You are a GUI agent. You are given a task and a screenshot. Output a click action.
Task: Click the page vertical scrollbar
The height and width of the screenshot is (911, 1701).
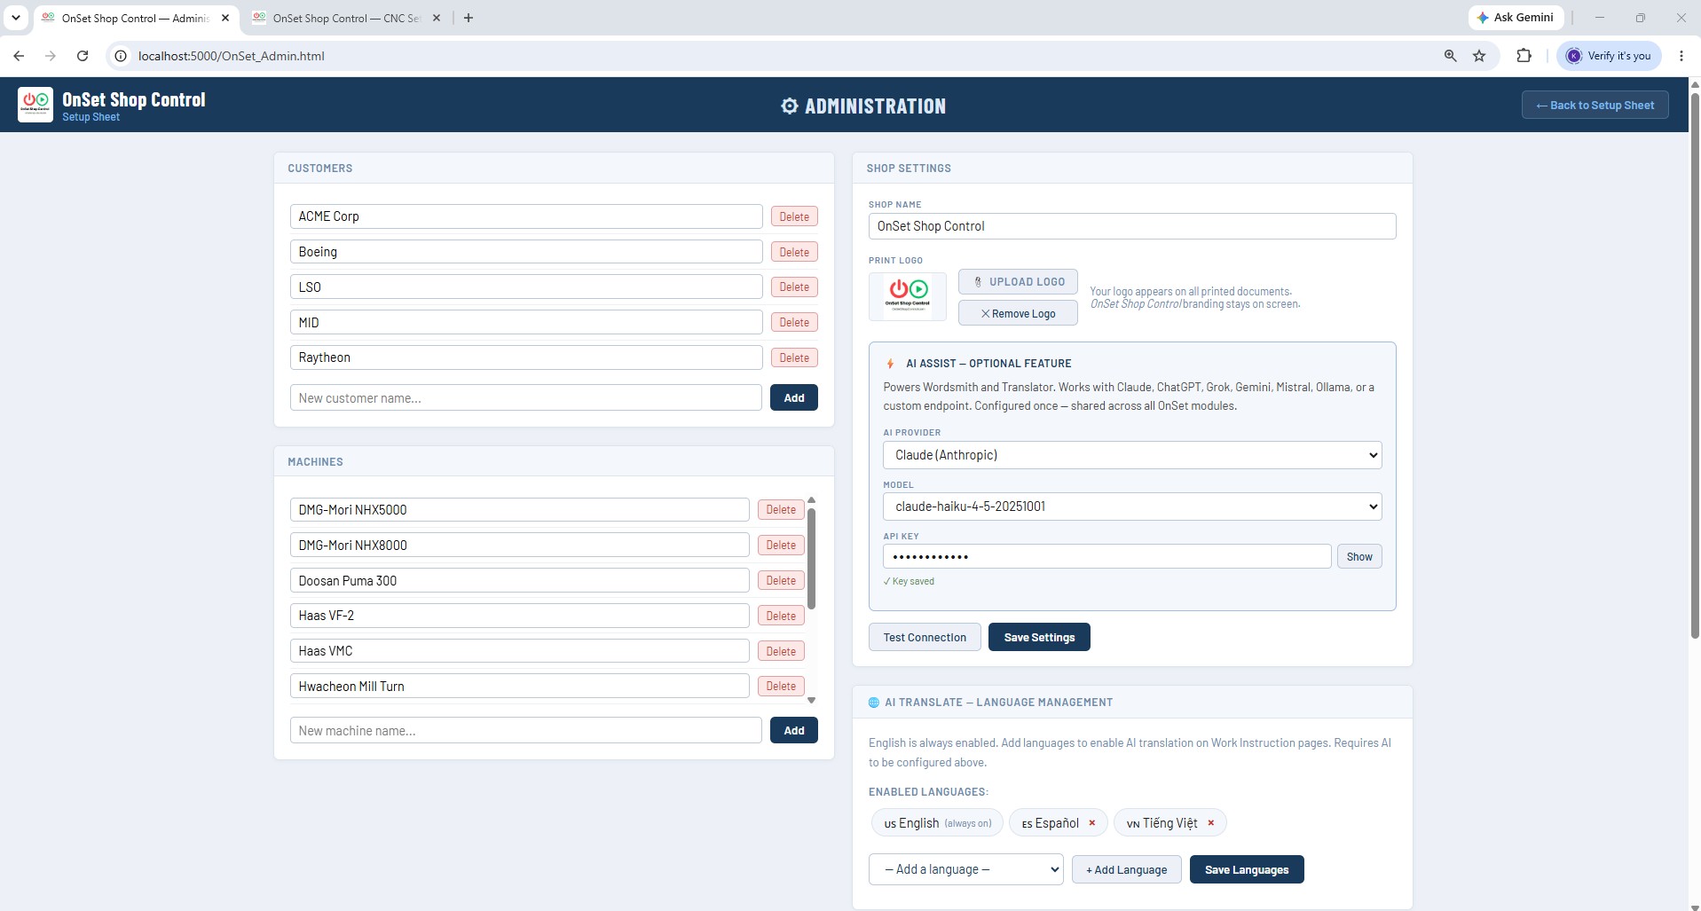coord(1695,364)
